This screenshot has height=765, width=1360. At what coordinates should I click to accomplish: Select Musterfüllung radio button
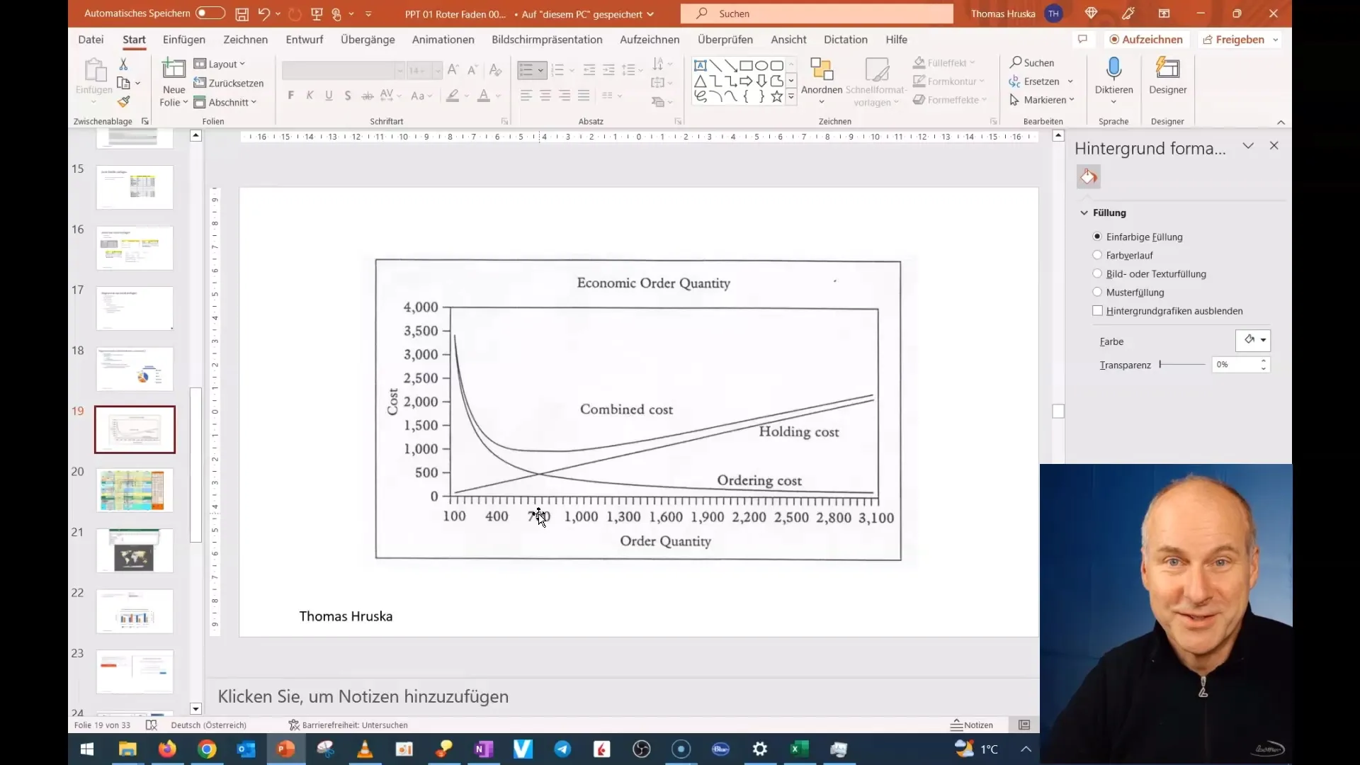1097,292
